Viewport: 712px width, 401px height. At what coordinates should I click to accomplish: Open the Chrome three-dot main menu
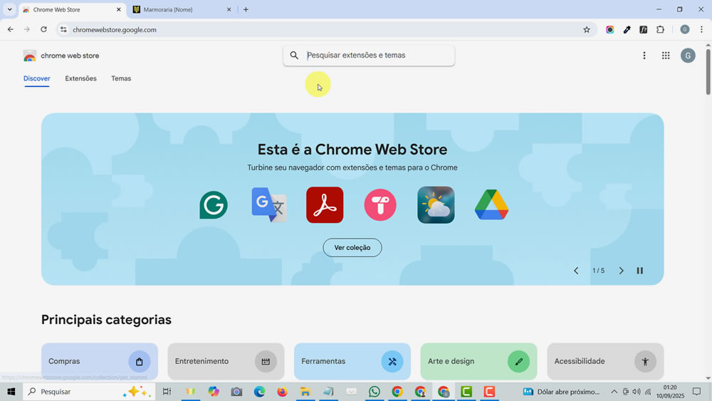[701, 29]
